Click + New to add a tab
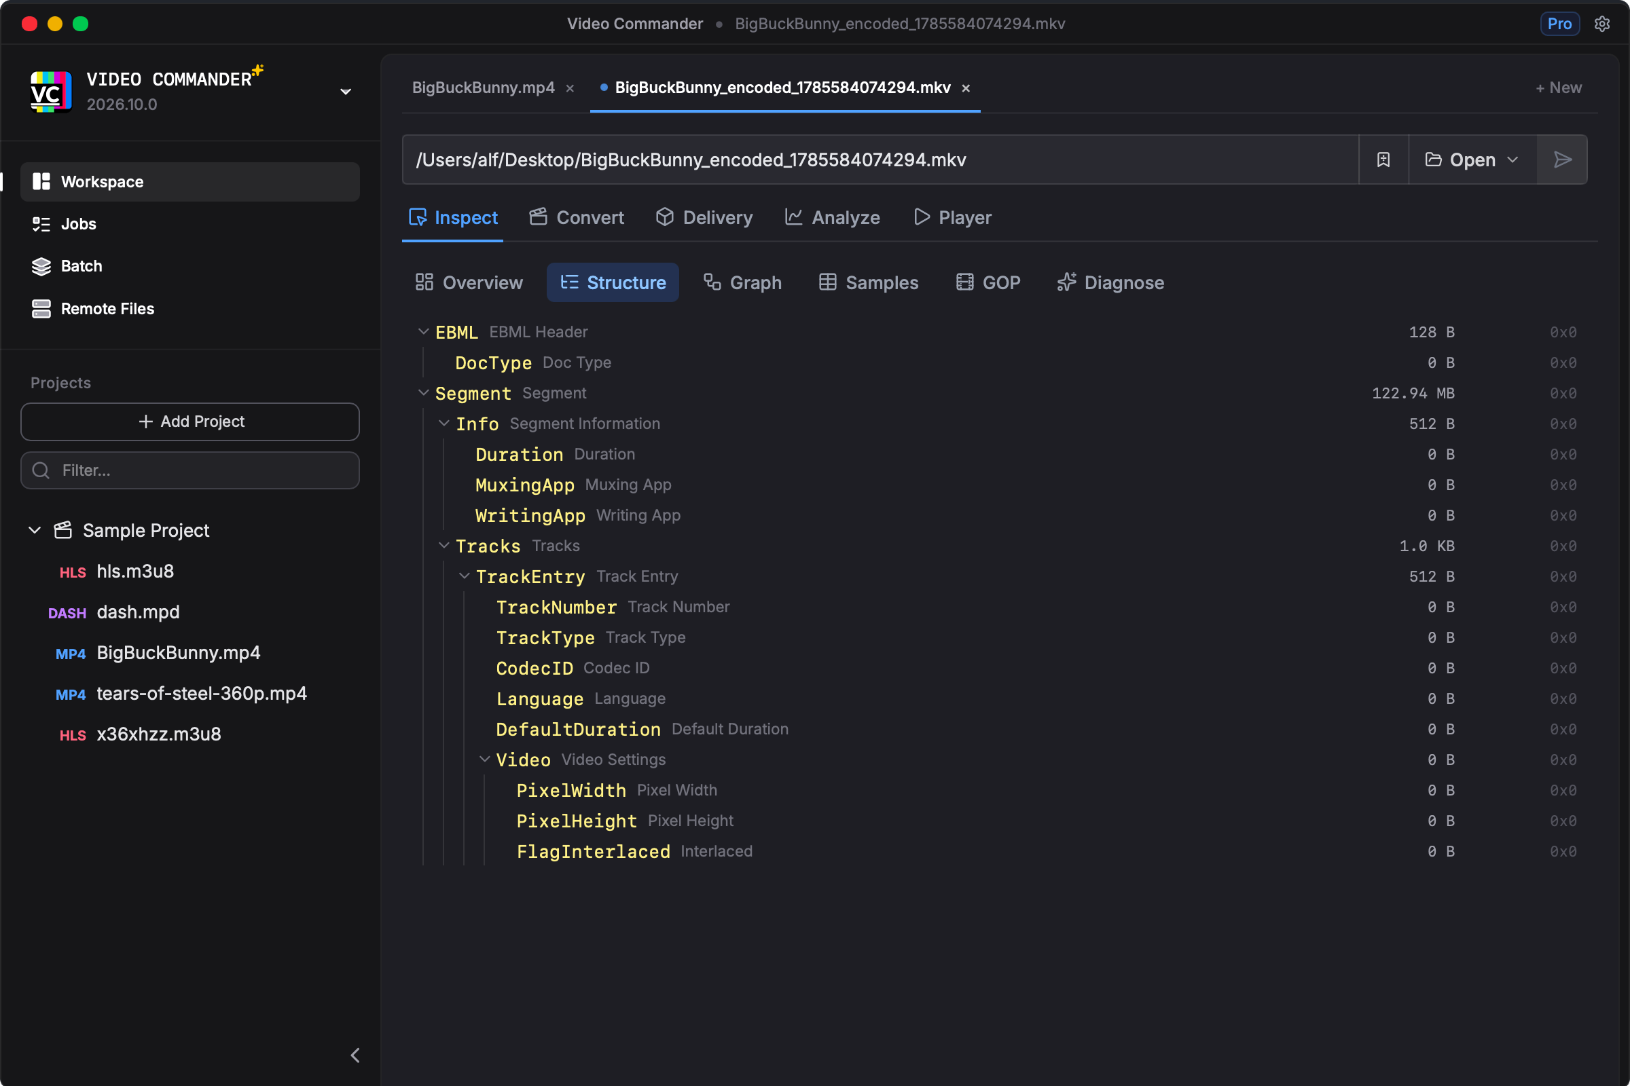1630x1086 pixels. coord(1559,88)
